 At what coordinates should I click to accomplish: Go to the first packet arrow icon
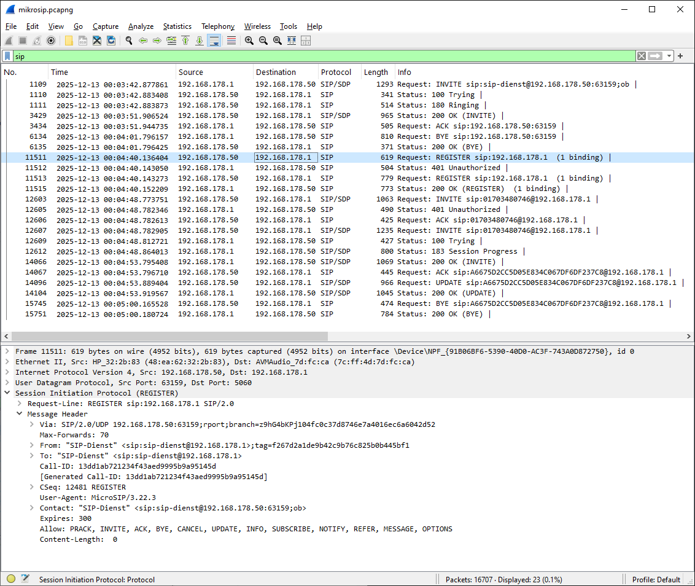185,41
